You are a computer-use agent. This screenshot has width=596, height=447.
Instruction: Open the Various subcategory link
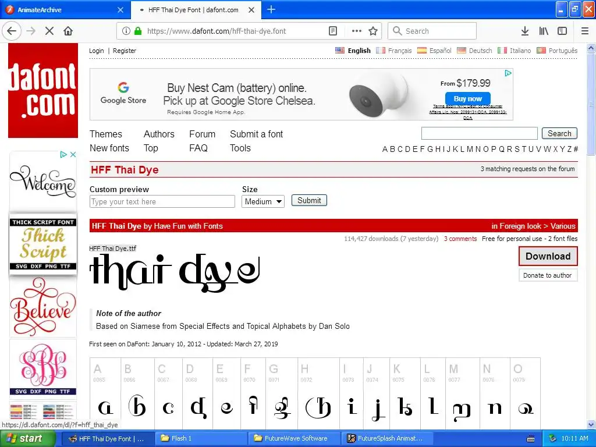pos(563,226)
